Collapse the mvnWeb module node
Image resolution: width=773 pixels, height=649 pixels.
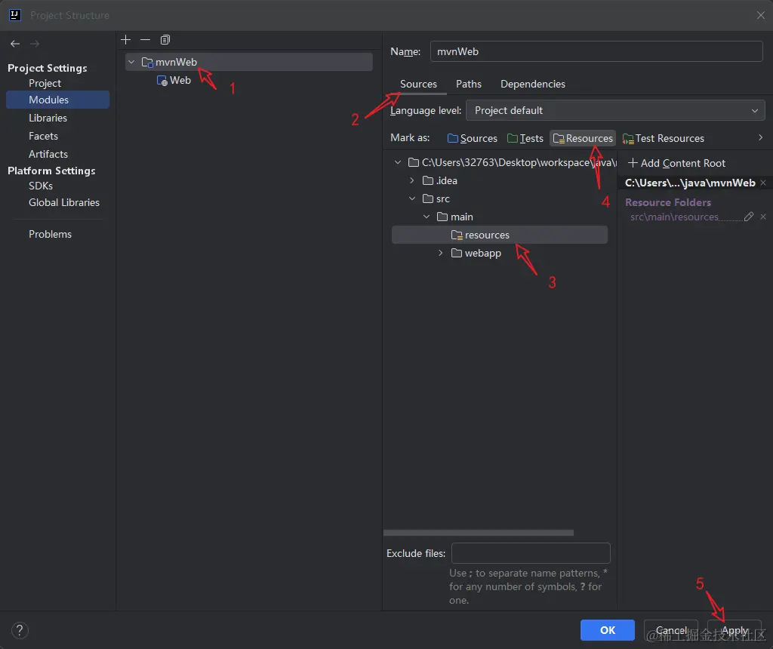[131, 62]
